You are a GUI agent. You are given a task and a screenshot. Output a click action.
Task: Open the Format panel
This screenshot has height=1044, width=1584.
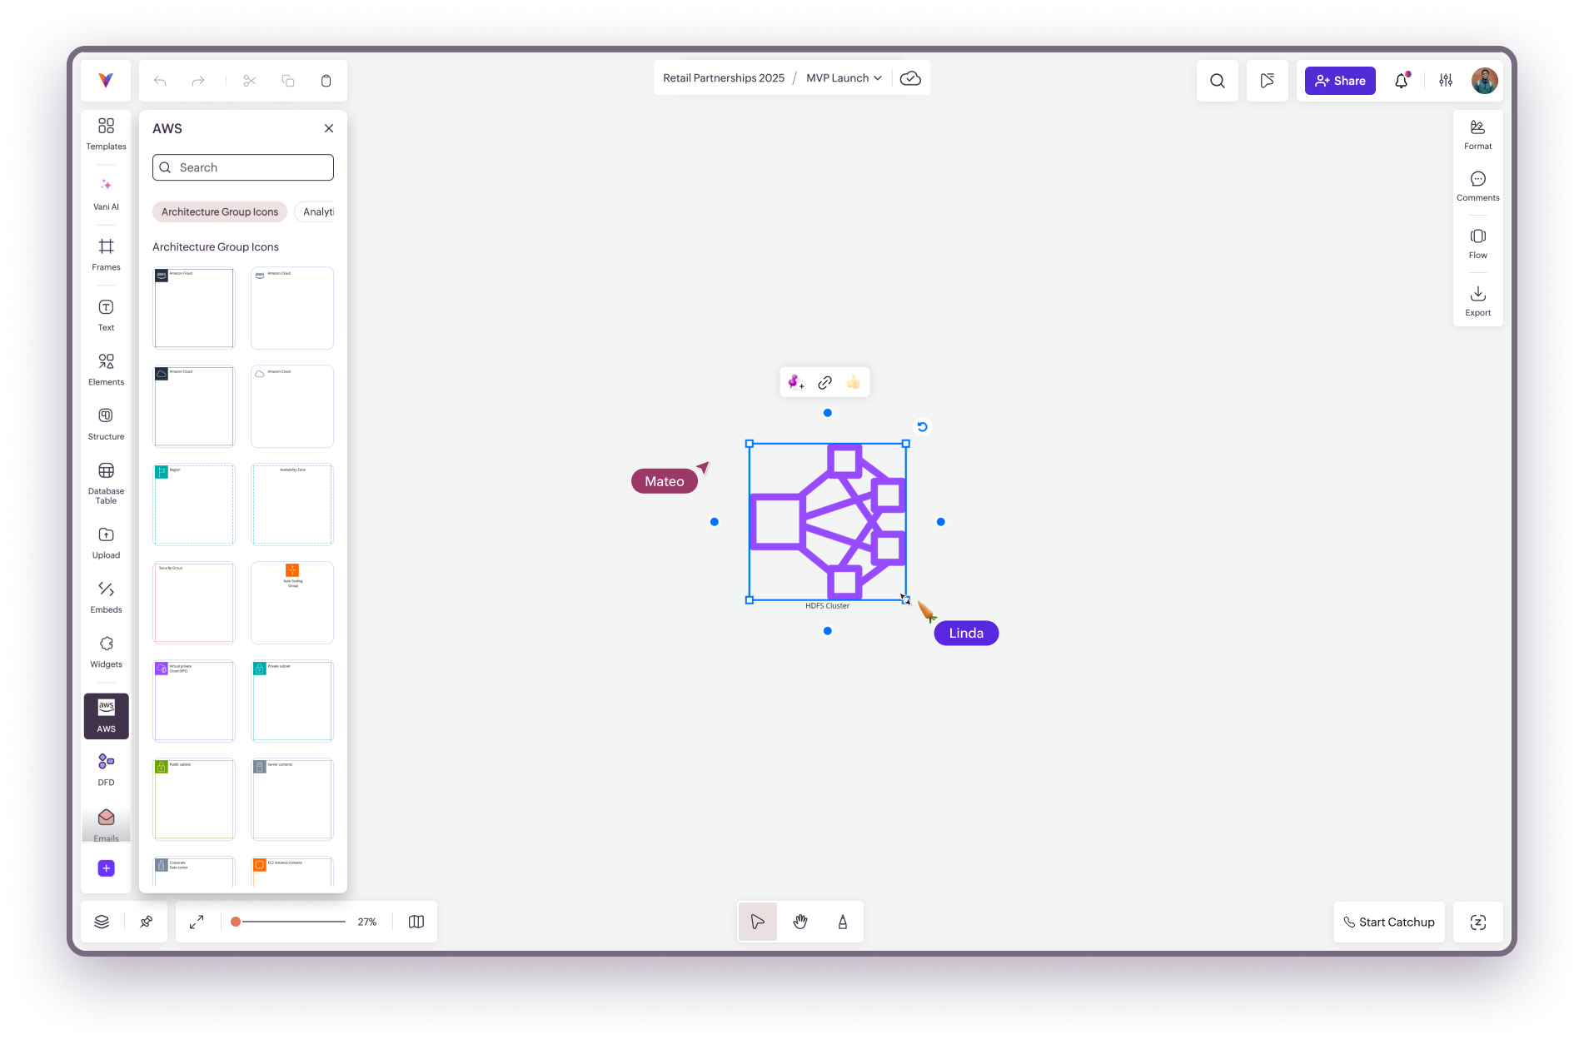click(1478, 134)
